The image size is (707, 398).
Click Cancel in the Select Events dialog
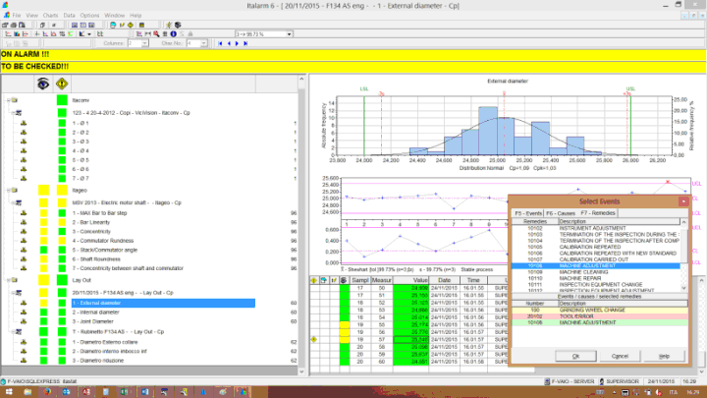pos(620,356)
